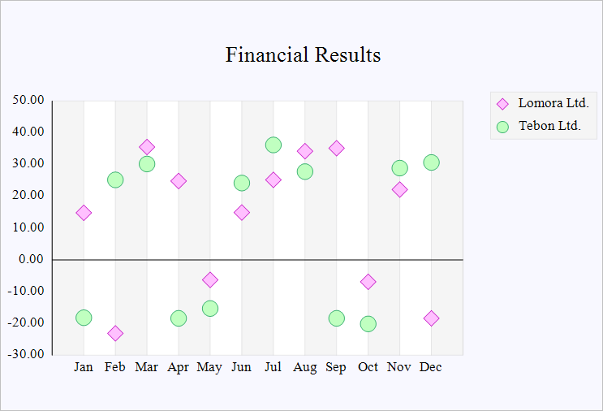Select Tebon circle marker for January
The width and height of the screenshot is (603, 411).
click(x=84, y=318)
